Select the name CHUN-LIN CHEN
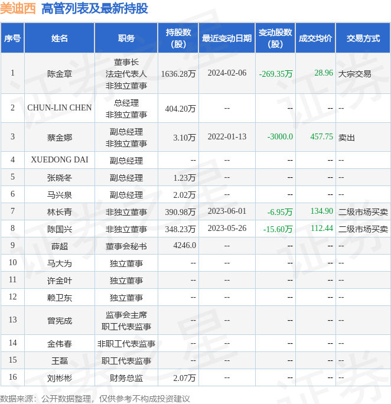 (x=60, y=107)
